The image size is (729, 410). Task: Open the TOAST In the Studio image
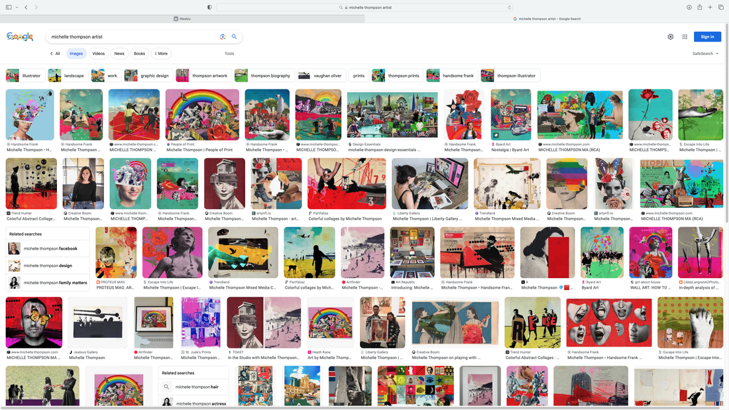click(x=264, y=323)
